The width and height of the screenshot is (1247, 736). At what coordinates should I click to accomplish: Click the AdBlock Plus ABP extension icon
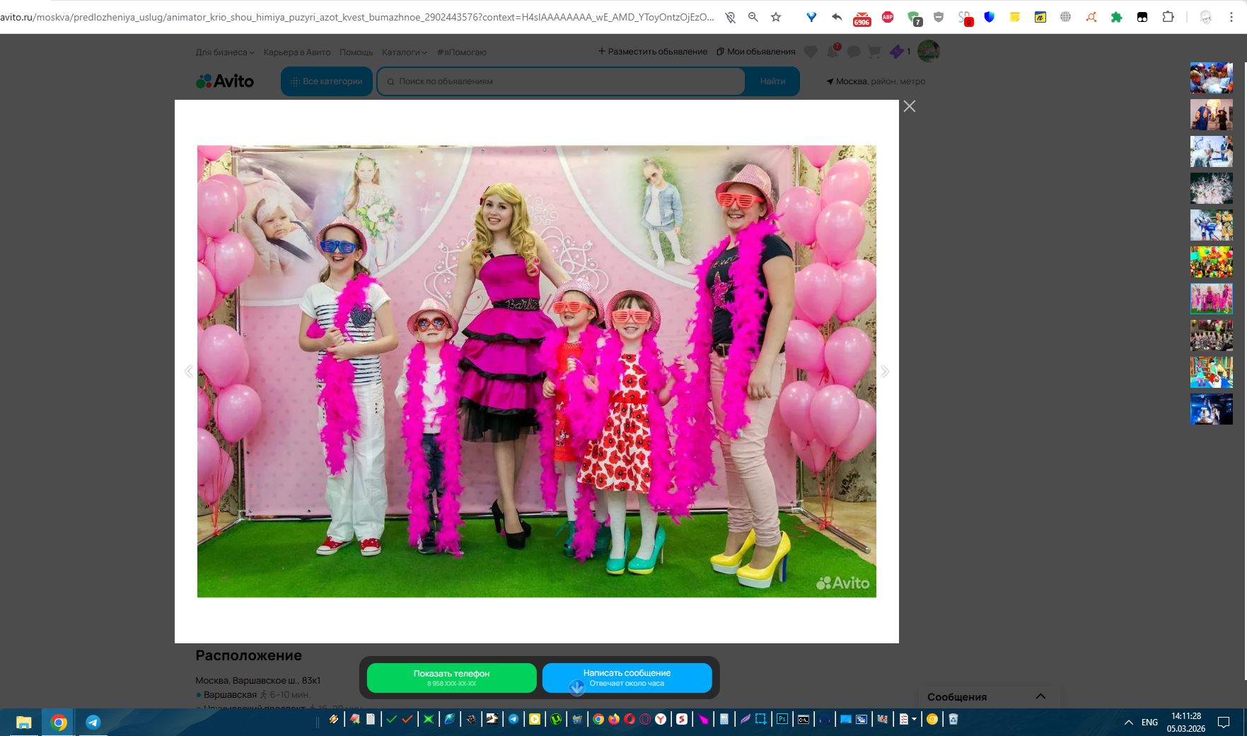(x=888, y=17)
